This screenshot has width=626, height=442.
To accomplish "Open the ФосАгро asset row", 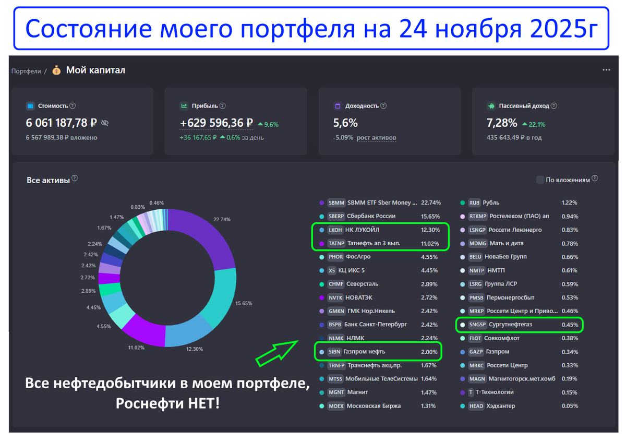I will tap(379, 257).
